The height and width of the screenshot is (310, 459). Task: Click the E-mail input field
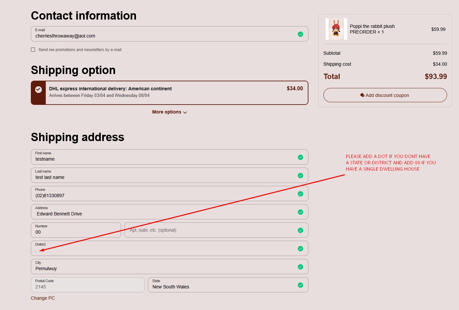click(163, 36)
